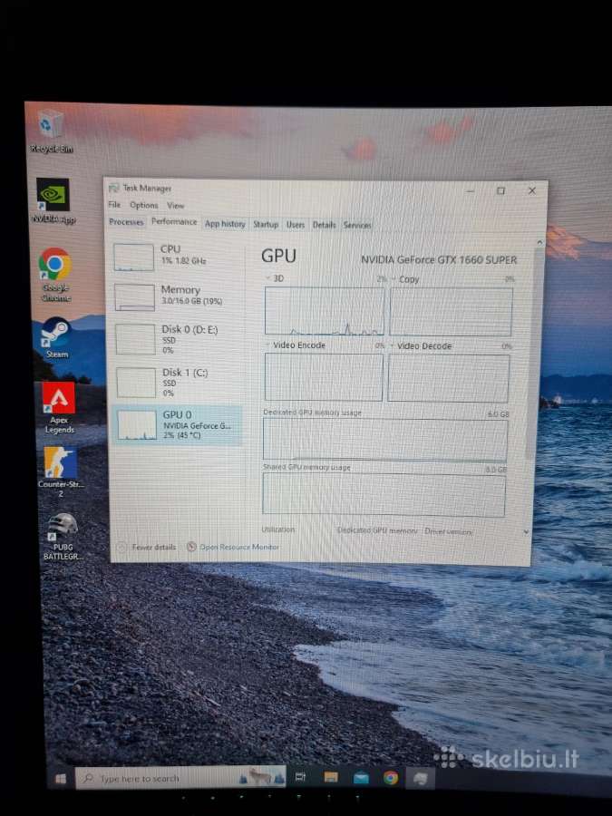Click the Video Encode graph area

click(x=324, y=377)
